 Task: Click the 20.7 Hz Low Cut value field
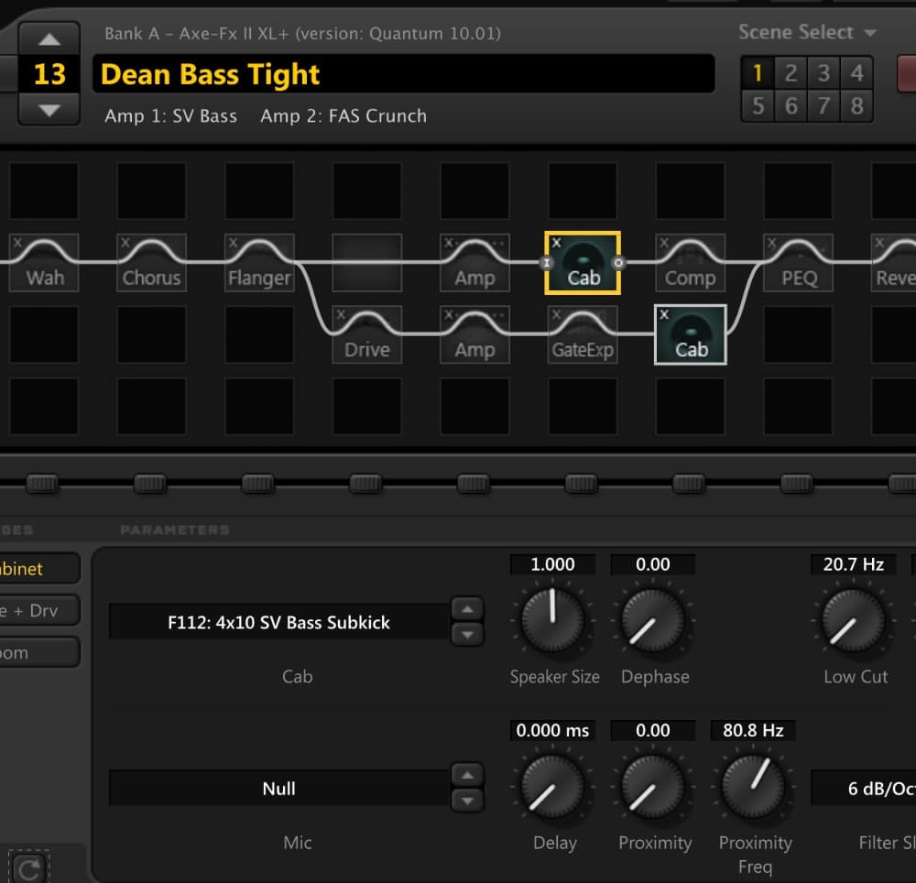coord(854,565)
